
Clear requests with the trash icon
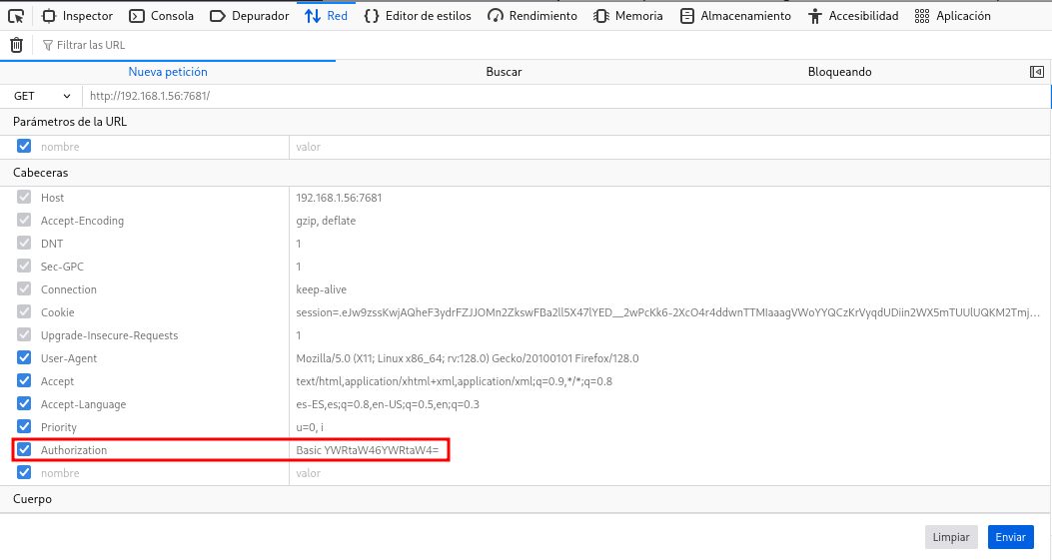16,45
